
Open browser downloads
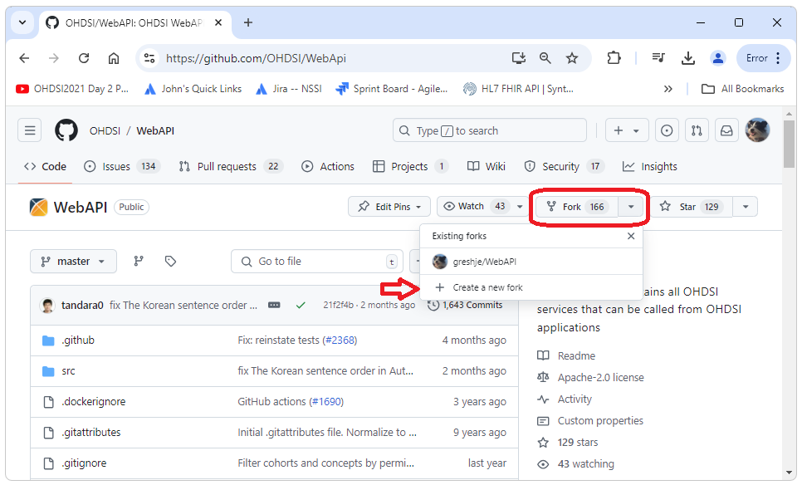688,58
